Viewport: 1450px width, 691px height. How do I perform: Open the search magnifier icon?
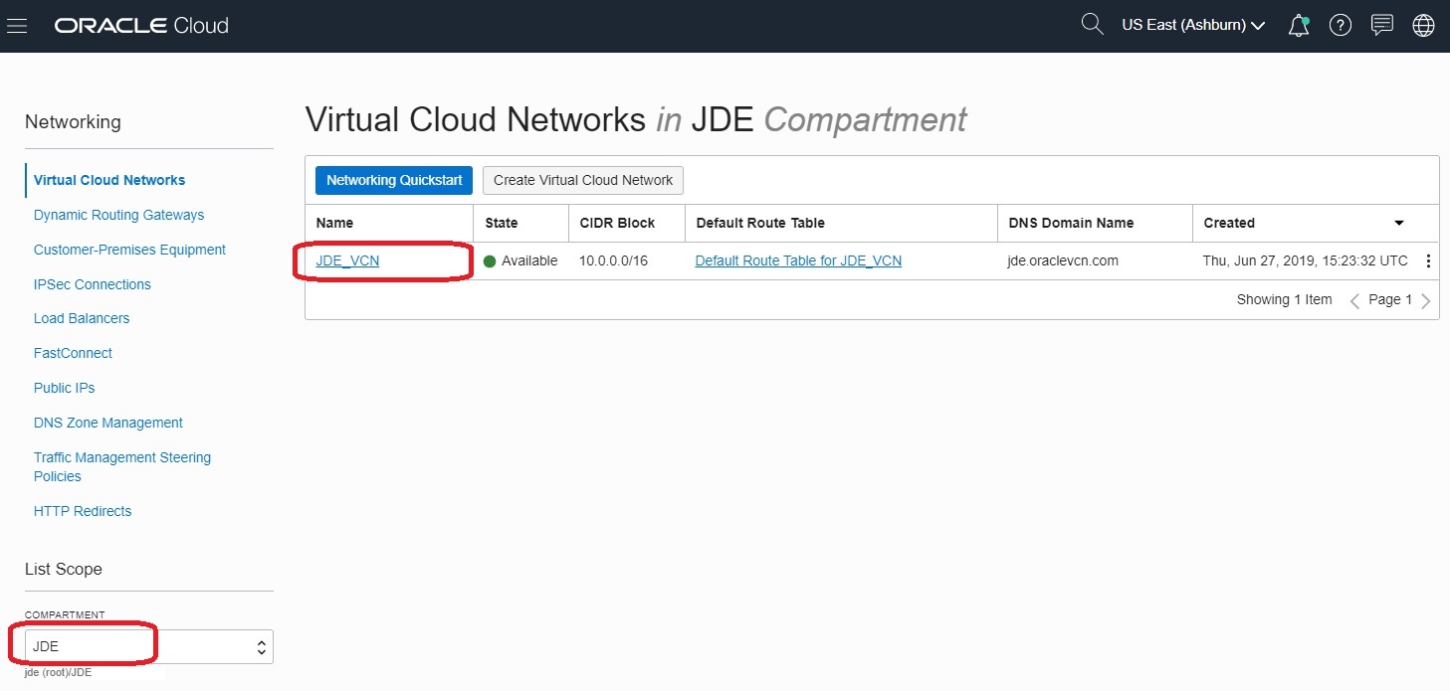click(x=1092, y=25)
